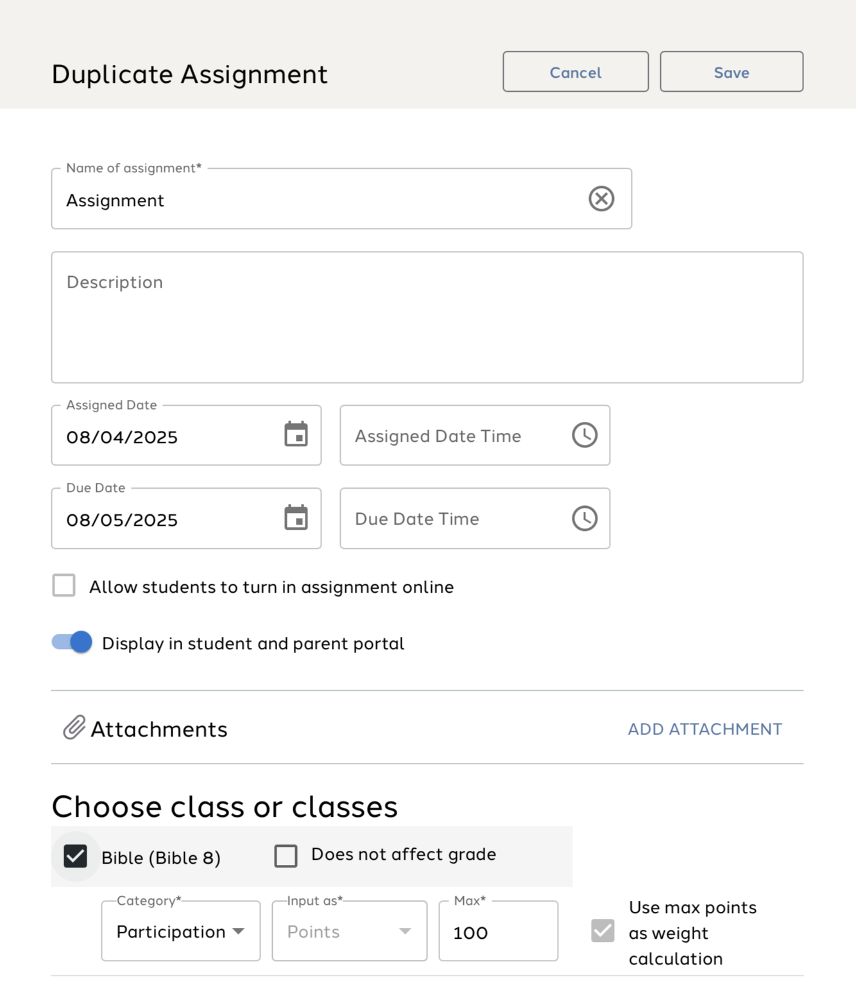Click the Due Date Time field
This screenshot has width=856, height=985.
tap(475, 518)
